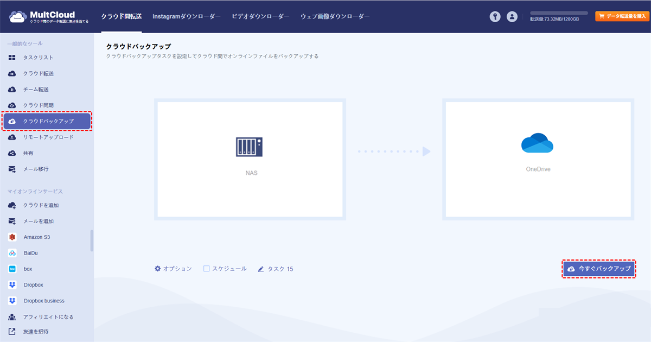This screenshot has height=342, width=651.
Task: Click the key icon in the header
Action: 495,17
